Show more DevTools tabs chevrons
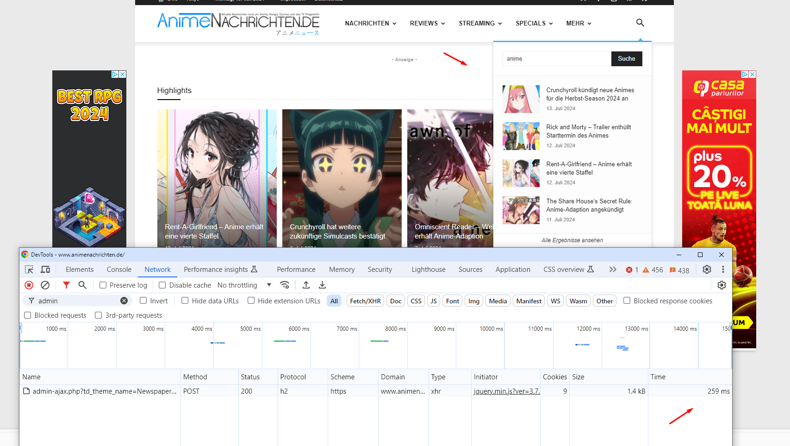This screenshot has width=790, height=446. (x=613, y=270)
